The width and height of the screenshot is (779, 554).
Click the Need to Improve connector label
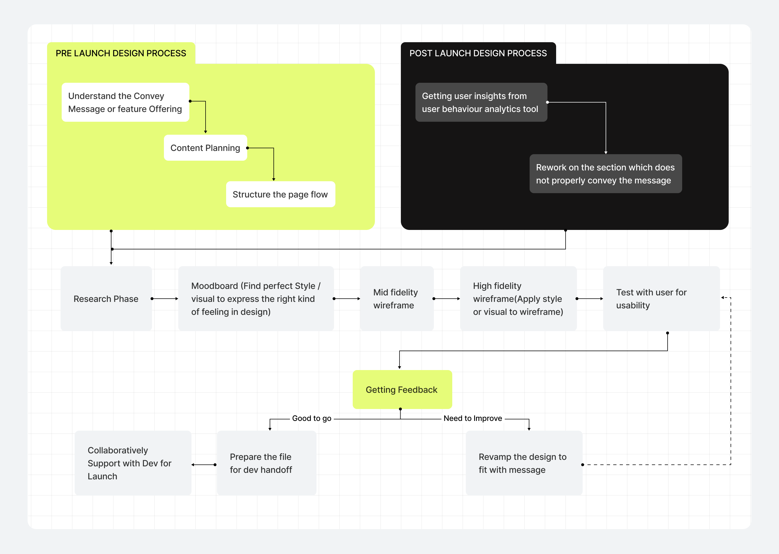click(x=473, y=418)
